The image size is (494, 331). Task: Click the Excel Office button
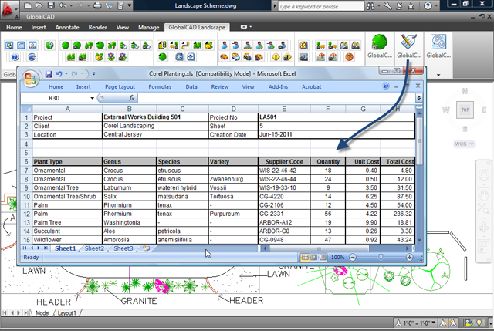click(x=30, y=78)
